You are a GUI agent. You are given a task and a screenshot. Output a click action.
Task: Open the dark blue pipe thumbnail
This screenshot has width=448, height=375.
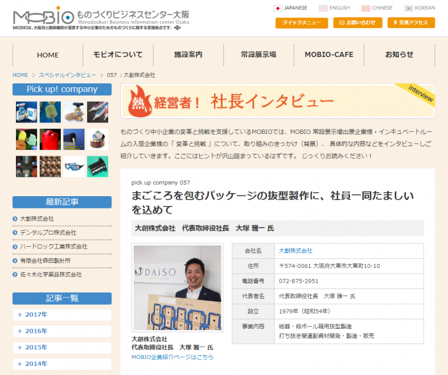pos(74,139)
